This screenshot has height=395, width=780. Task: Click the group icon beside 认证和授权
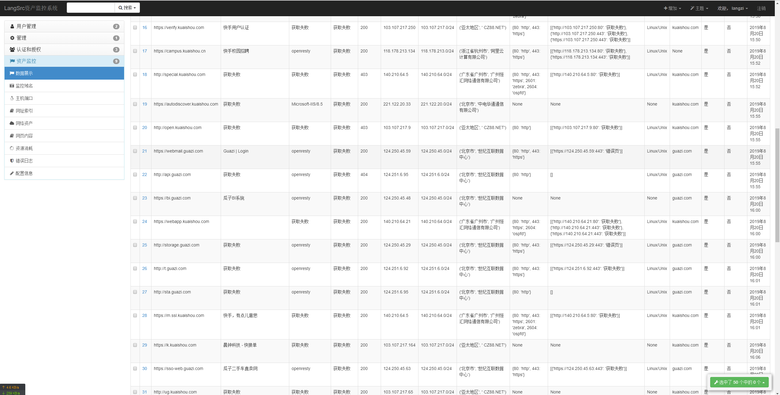coord(12,49)
